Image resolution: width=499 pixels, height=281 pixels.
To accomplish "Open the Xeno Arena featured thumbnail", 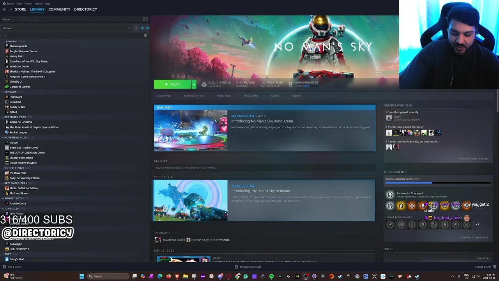I will (191, 130).
